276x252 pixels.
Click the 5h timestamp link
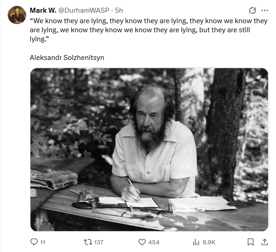tap(119, 10)
